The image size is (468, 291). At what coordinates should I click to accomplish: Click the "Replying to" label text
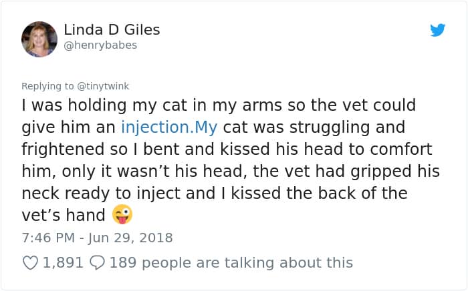pos(49,86)
